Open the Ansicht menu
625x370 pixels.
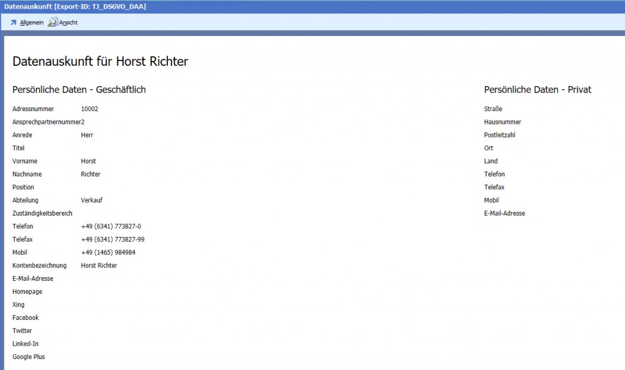[x=68, y=23]
